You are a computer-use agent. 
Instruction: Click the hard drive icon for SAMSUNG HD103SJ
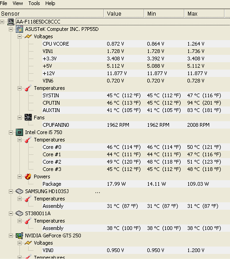19,191
